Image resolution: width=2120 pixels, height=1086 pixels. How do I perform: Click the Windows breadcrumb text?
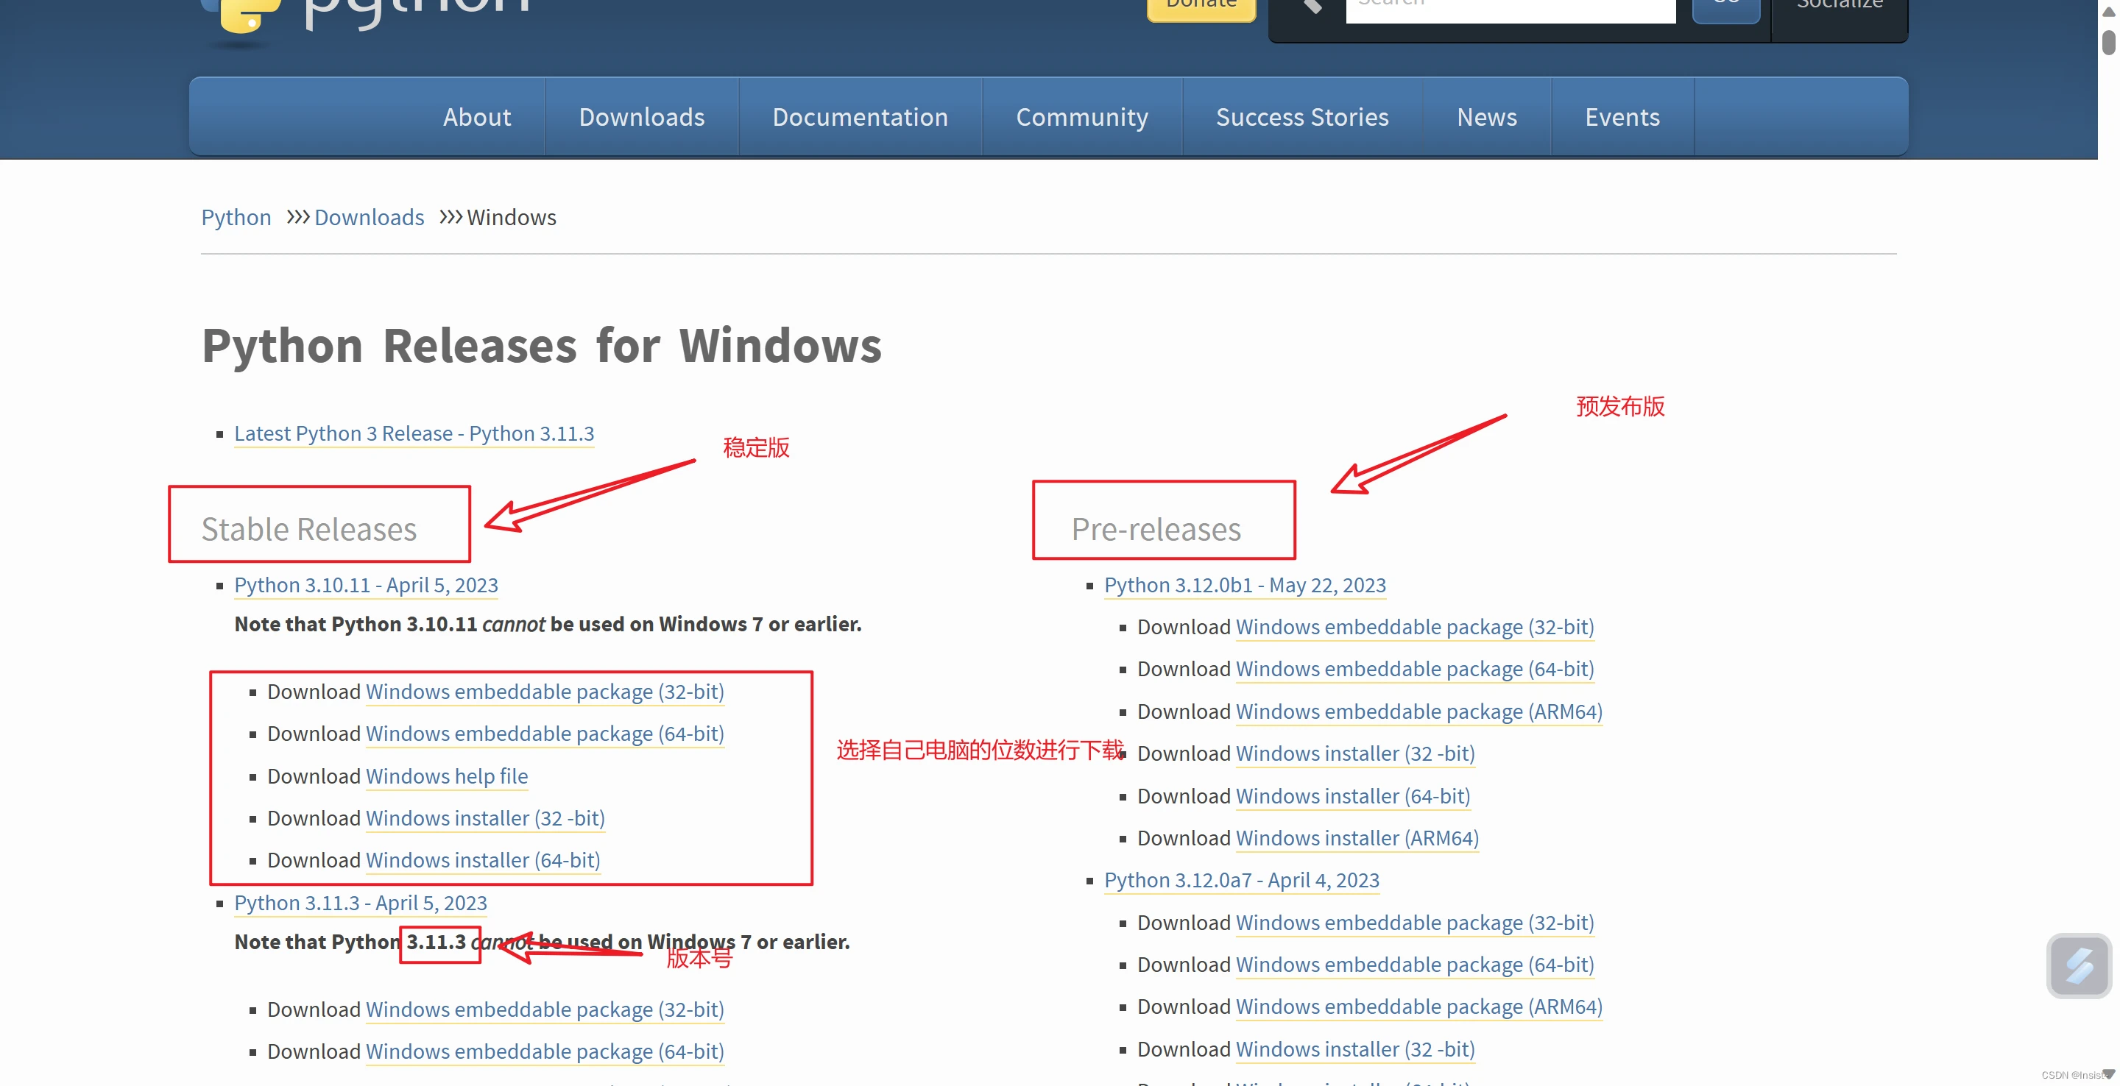click(511, 217)
